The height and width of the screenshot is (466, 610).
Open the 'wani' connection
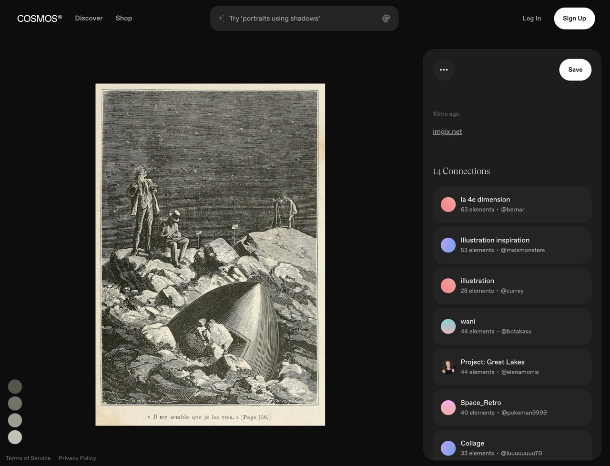[x=512, y=326]
